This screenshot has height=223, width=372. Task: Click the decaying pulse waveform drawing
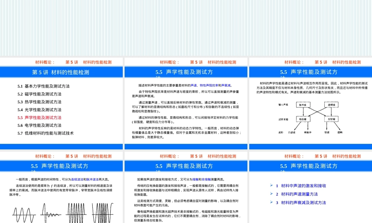tap(51, 213)
